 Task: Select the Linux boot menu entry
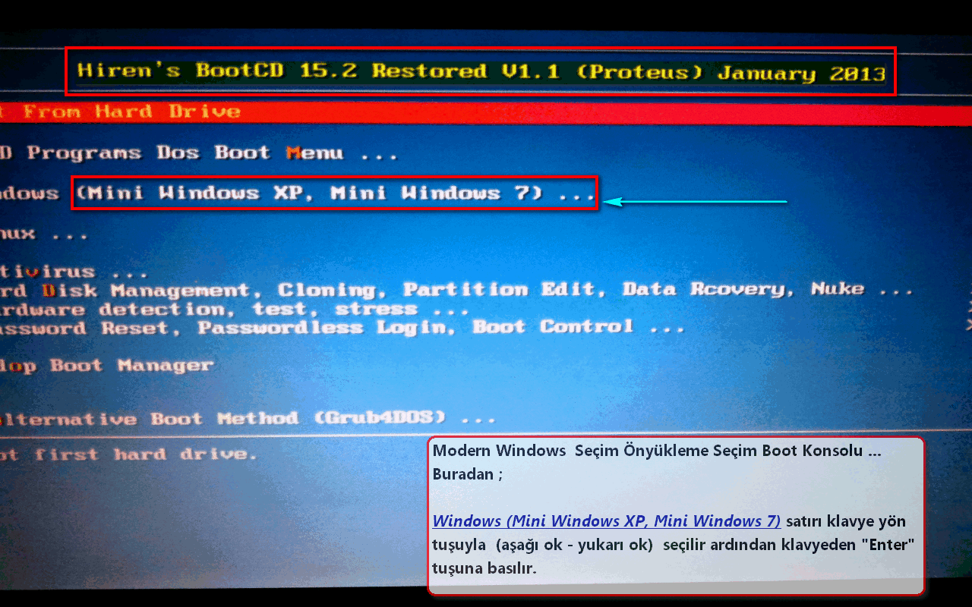tap(44, 234)
